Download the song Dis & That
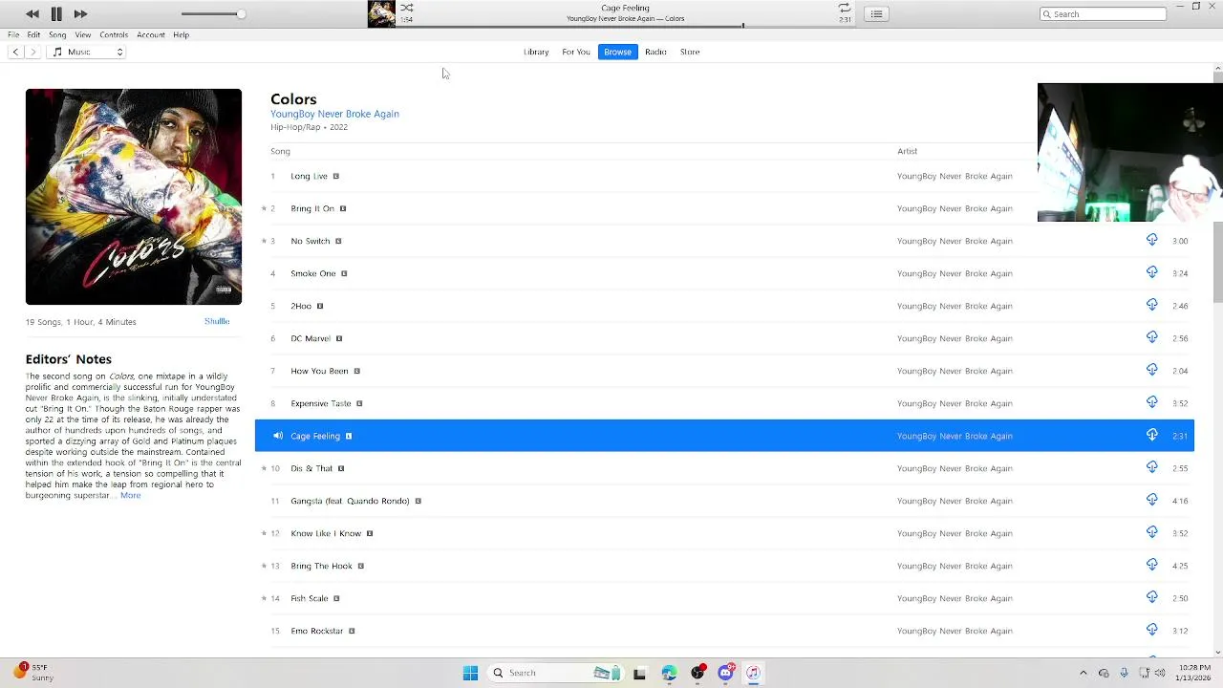Viewport: 1223px width, 688px height. [1151, 467]
